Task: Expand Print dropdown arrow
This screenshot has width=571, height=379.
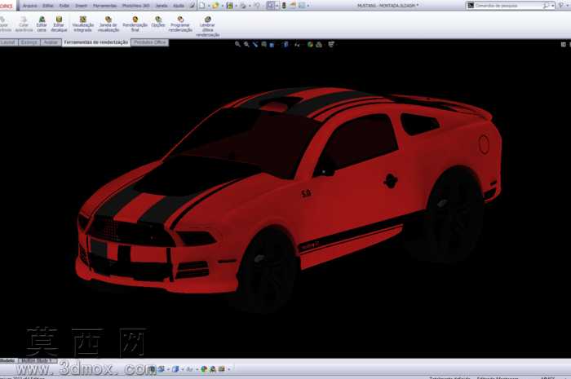Action: [250, 6]
